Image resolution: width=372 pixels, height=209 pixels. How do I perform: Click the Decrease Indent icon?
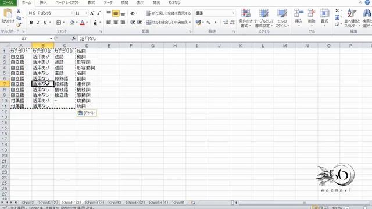point(133,23)
